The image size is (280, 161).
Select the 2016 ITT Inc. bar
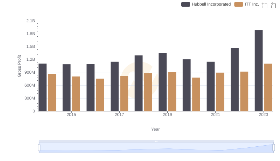(100, 95)
